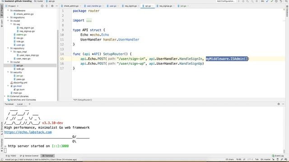Click the Git commit checkmark icon
Screen dimensions: 289x162
coord(272,1)
